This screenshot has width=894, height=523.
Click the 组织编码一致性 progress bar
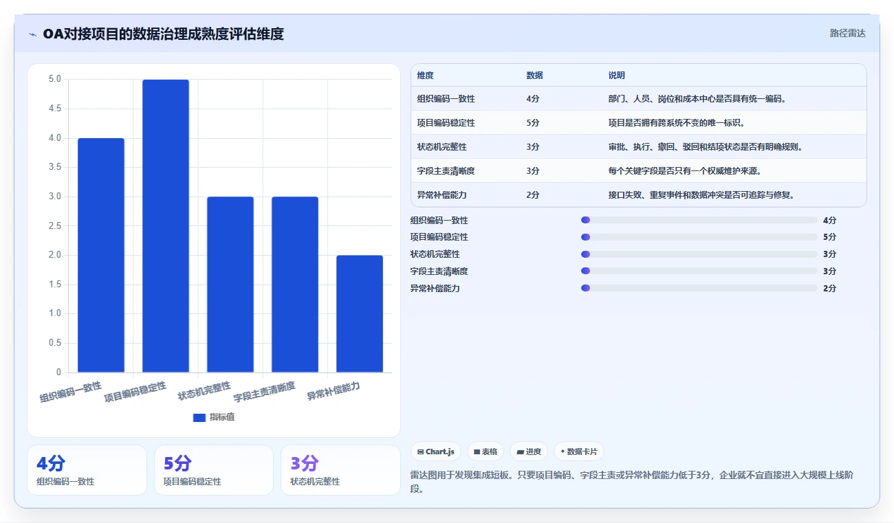pos(699,220)
